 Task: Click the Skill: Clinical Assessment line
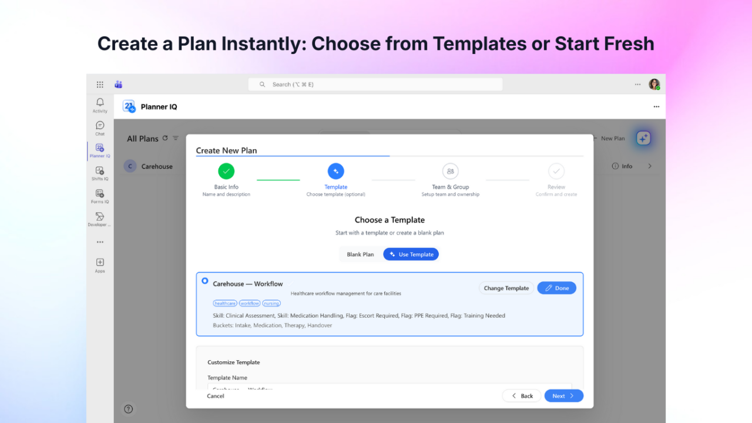359,315
